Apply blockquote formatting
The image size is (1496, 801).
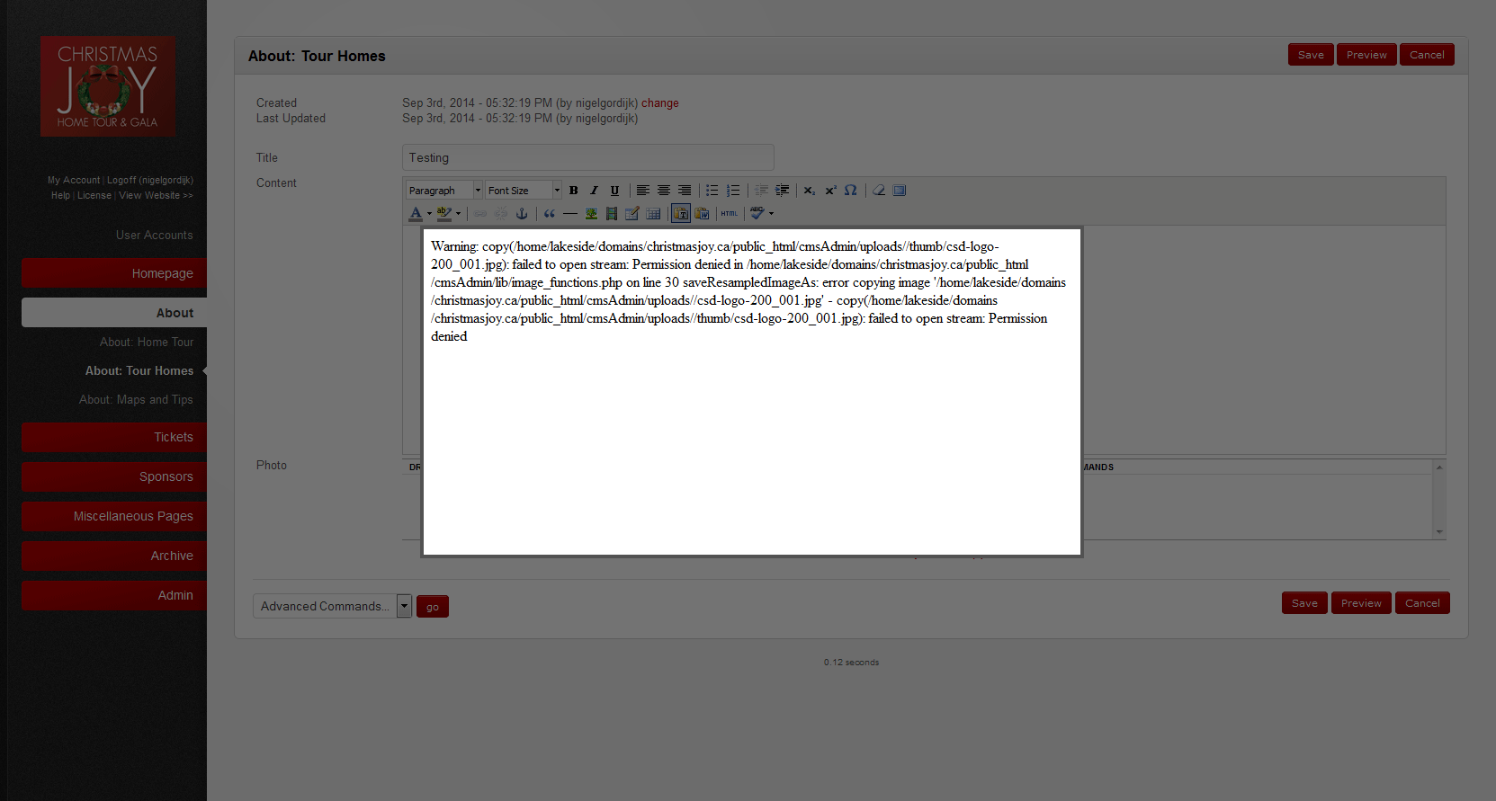(x=549, y=214)
